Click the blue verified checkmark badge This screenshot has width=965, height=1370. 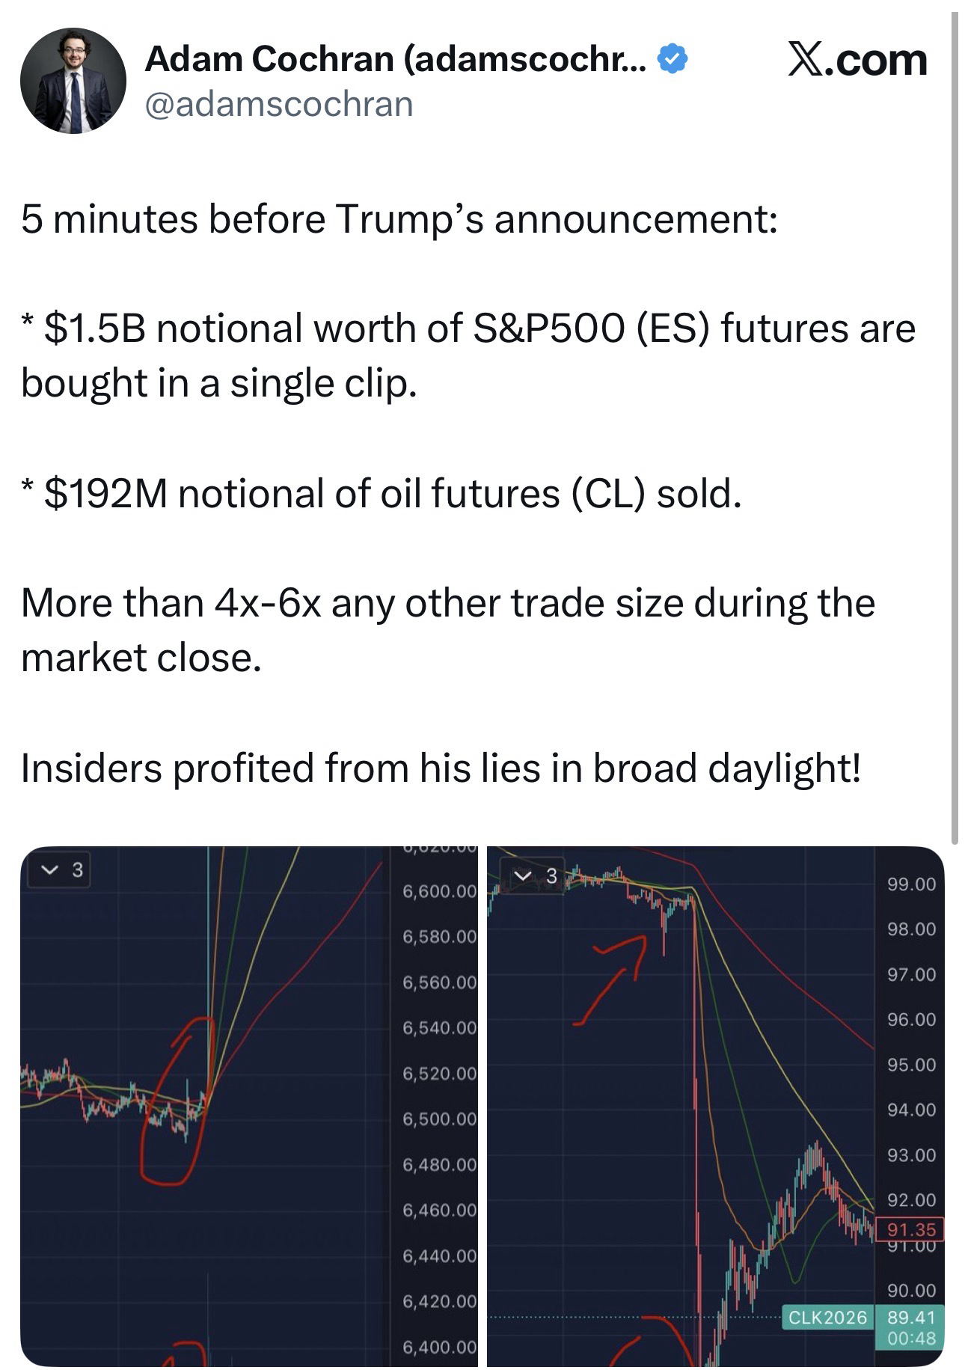click(673, 59)
